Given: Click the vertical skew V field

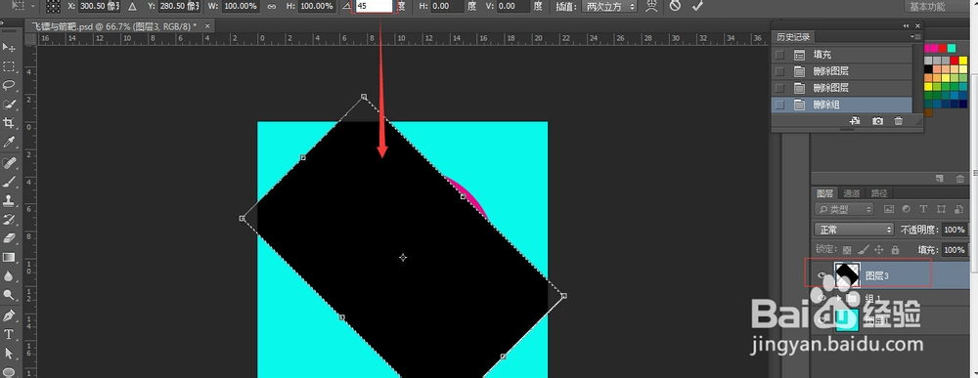Looking at the screenshot, I should tap(514, 6).
